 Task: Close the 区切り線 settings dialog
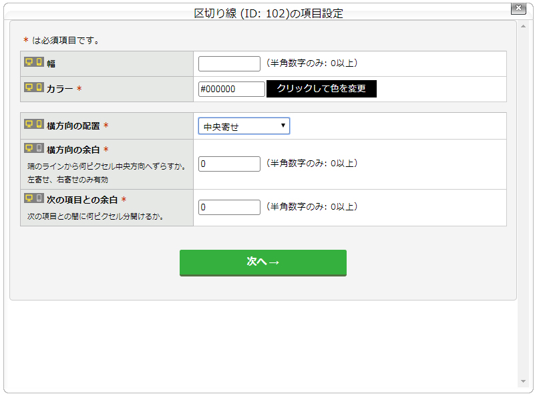pyautogui.click(x=518, y=7)
